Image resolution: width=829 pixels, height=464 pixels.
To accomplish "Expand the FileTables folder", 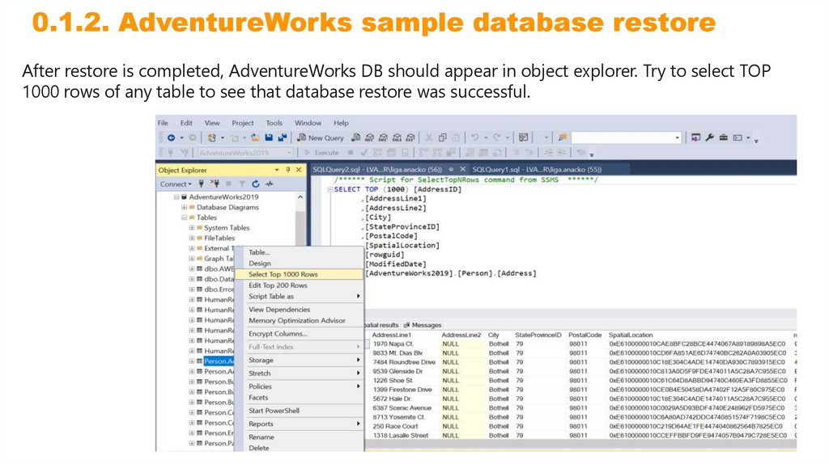I will 191,238.
